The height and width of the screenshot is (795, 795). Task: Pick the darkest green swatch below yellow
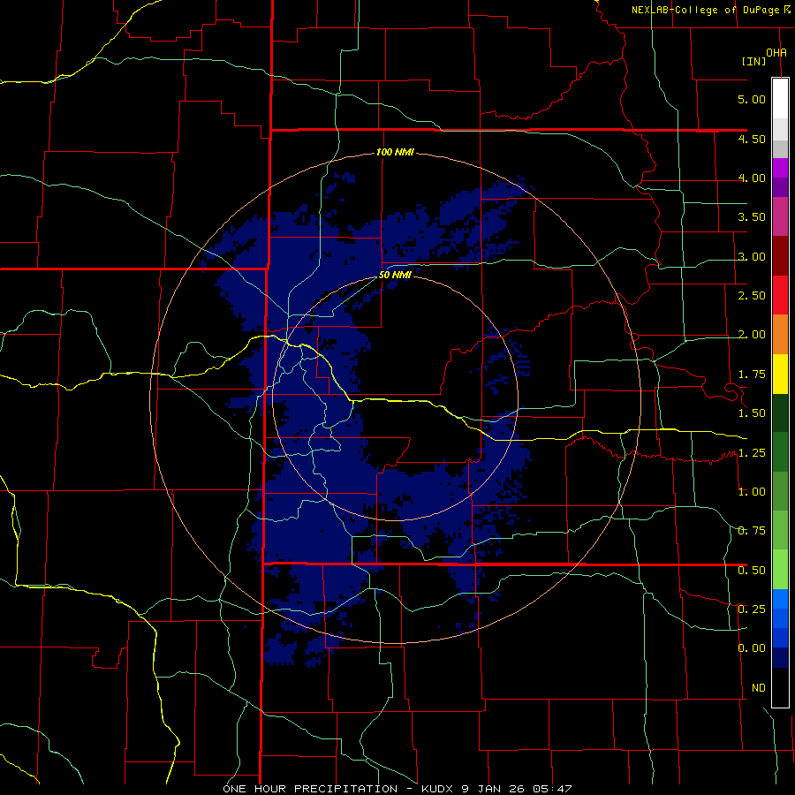[780, 413]
